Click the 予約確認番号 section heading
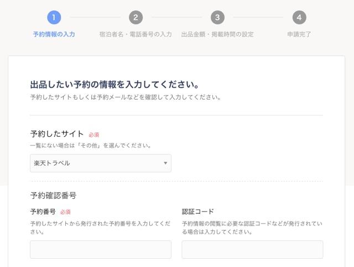The width and height of the screenshot is (354, 267). tap(53, 196)
